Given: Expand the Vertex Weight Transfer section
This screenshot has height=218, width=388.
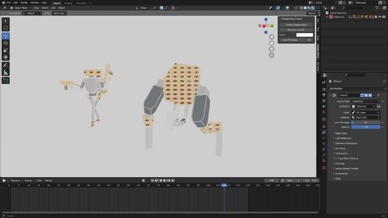Looking at the screenshot, I should [347, 168].
